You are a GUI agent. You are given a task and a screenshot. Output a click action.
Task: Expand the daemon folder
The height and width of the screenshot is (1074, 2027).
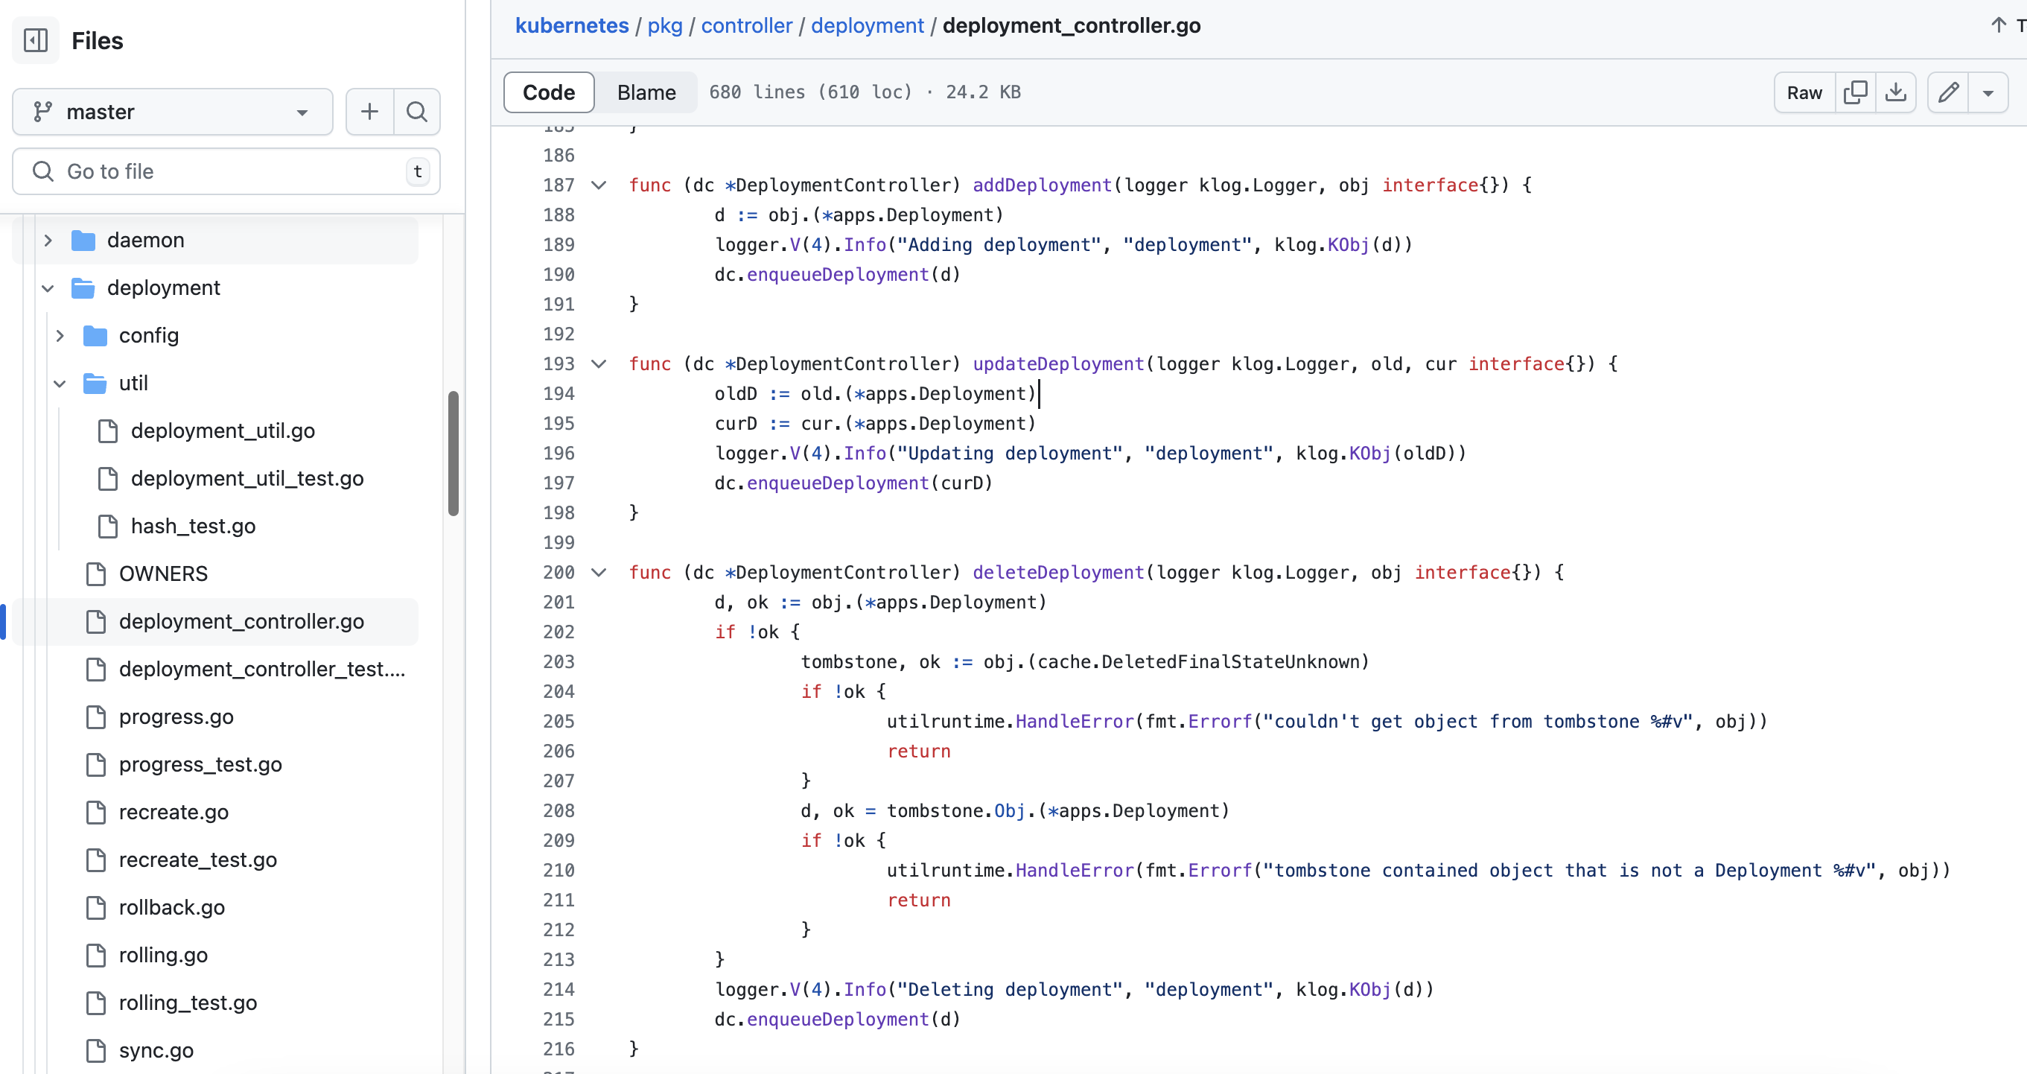coord(48,240)
